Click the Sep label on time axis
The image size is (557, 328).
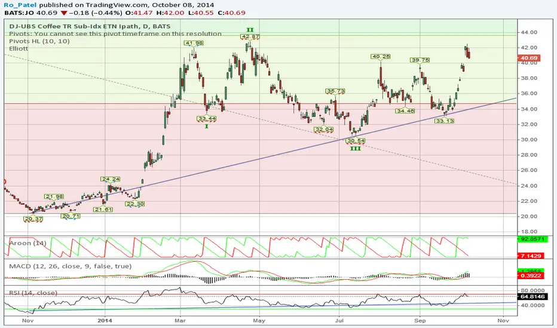[x=420, y=321]
